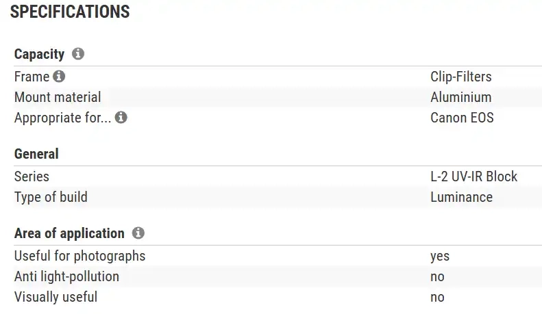Select the 'Area of application' header text
The width and height of the screenshot is (542, 314).
tap(69, 233)
